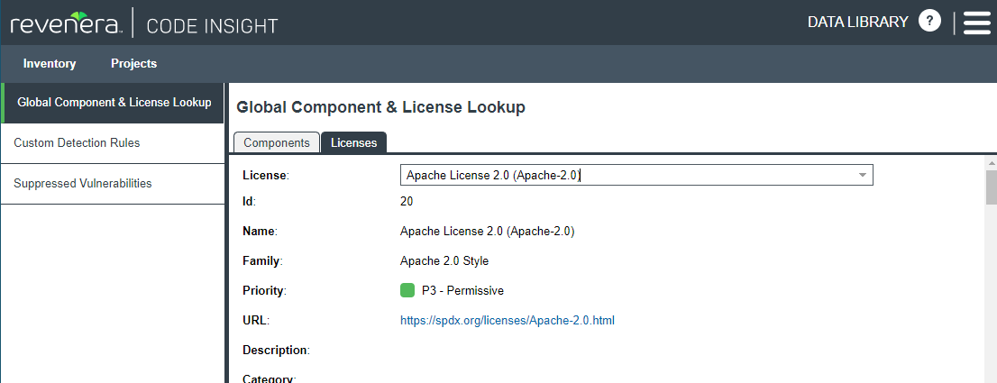This screenshot has height=383, width=997.
Task: Click the vertical scrollbar thumb
Action: (992, 187)
